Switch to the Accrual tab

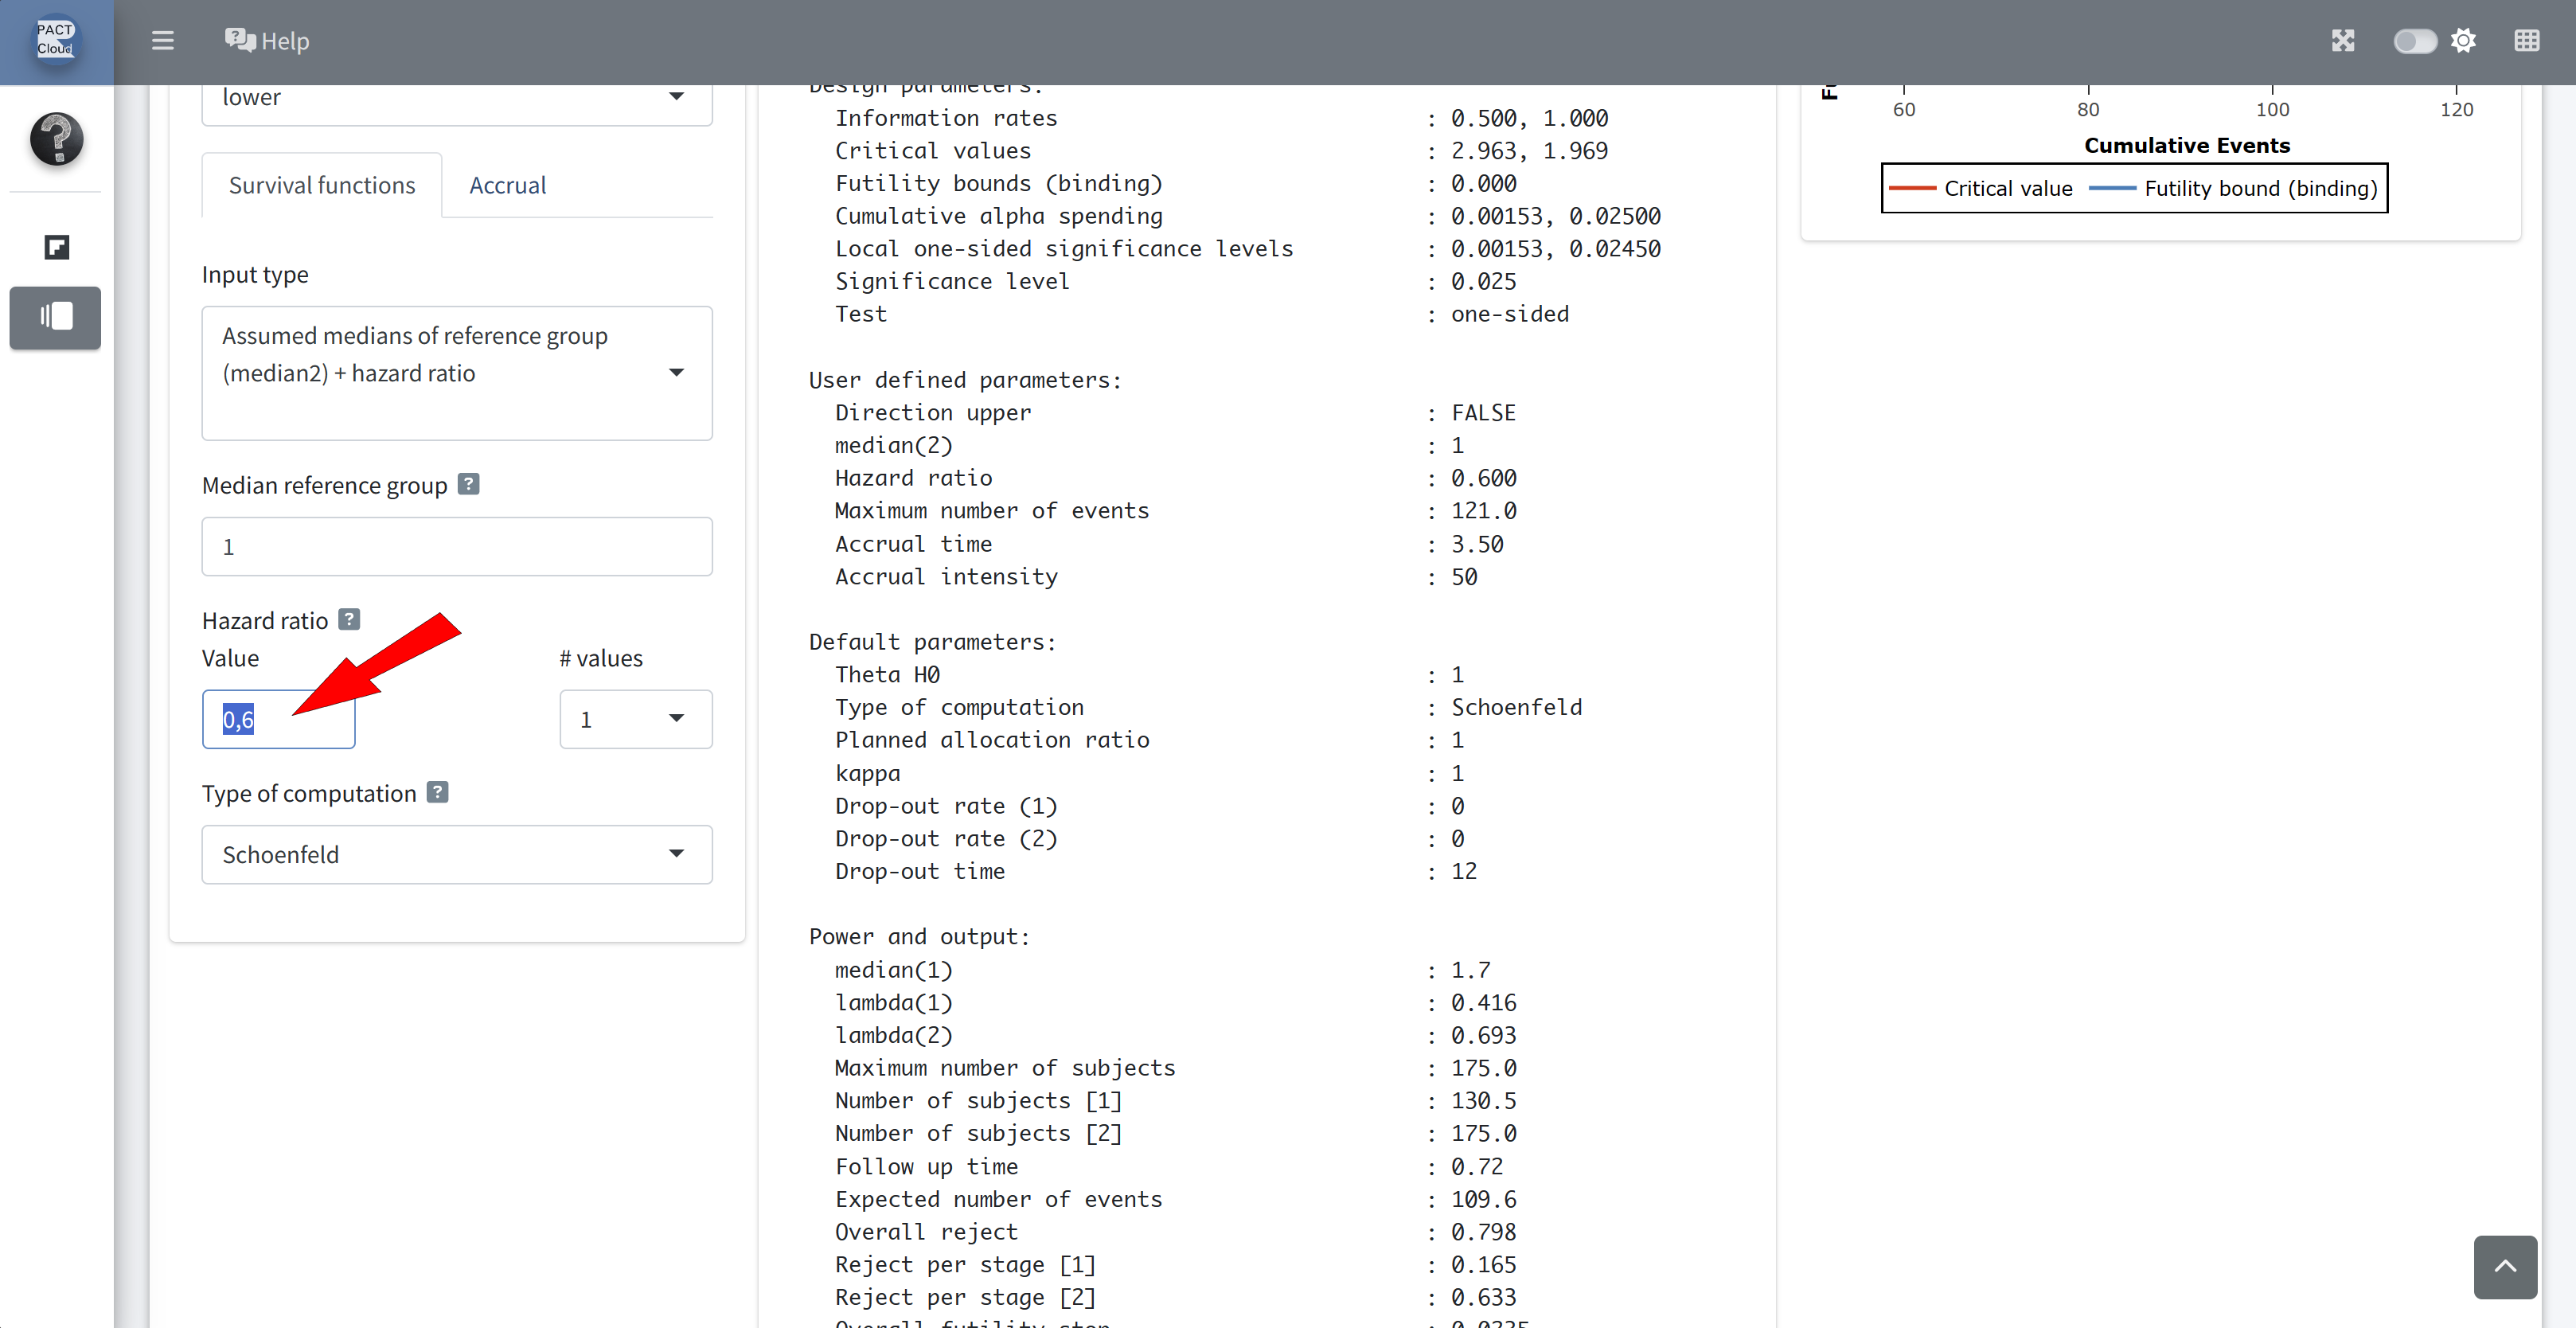pyautogui.click(x=507, y=185)
